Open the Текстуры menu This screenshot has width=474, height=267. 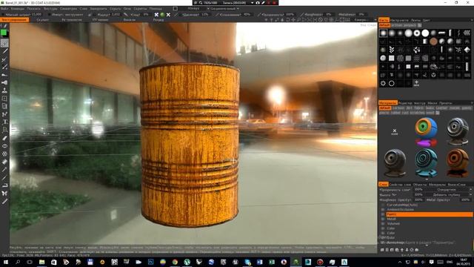click(50, 8)
